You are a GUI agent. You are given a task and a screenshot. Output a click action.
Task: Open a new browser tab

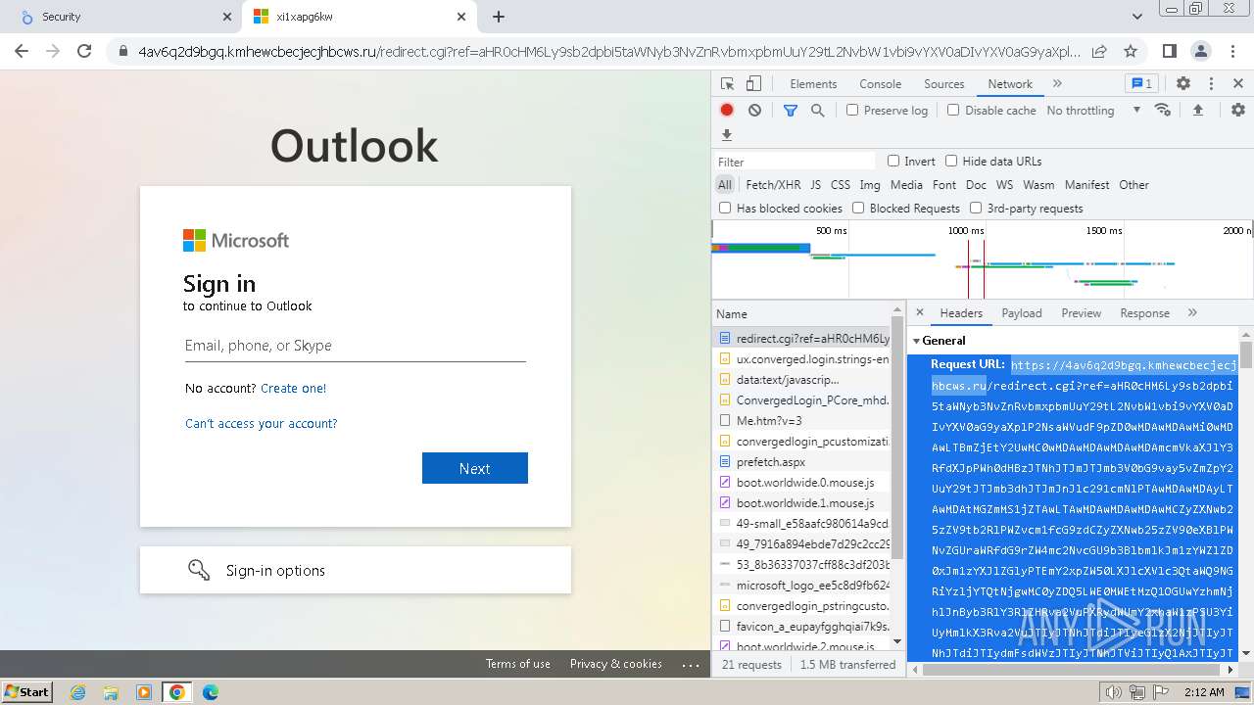pos(499,17)
